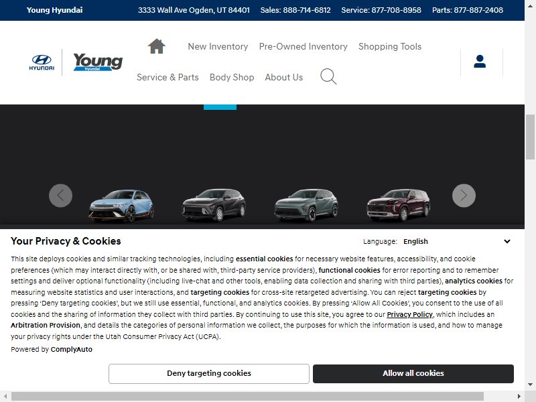
Task: Go to the home page icon
Action: (157, 46)
